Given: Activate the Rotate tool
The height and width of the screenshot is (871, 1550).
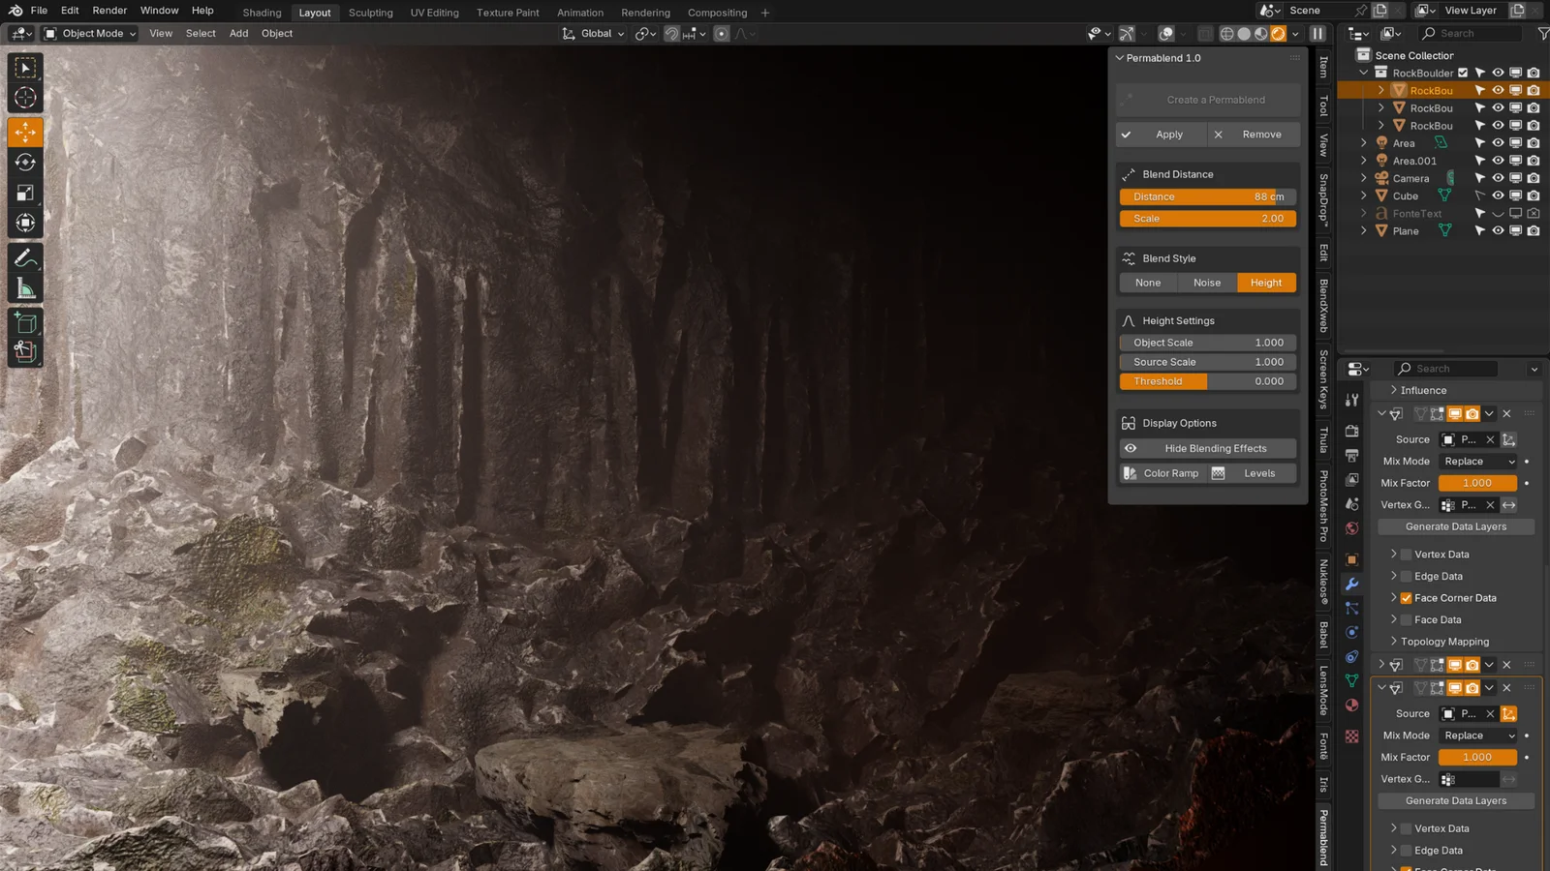Looking at the screenshot, I should (x=24, y=163).
